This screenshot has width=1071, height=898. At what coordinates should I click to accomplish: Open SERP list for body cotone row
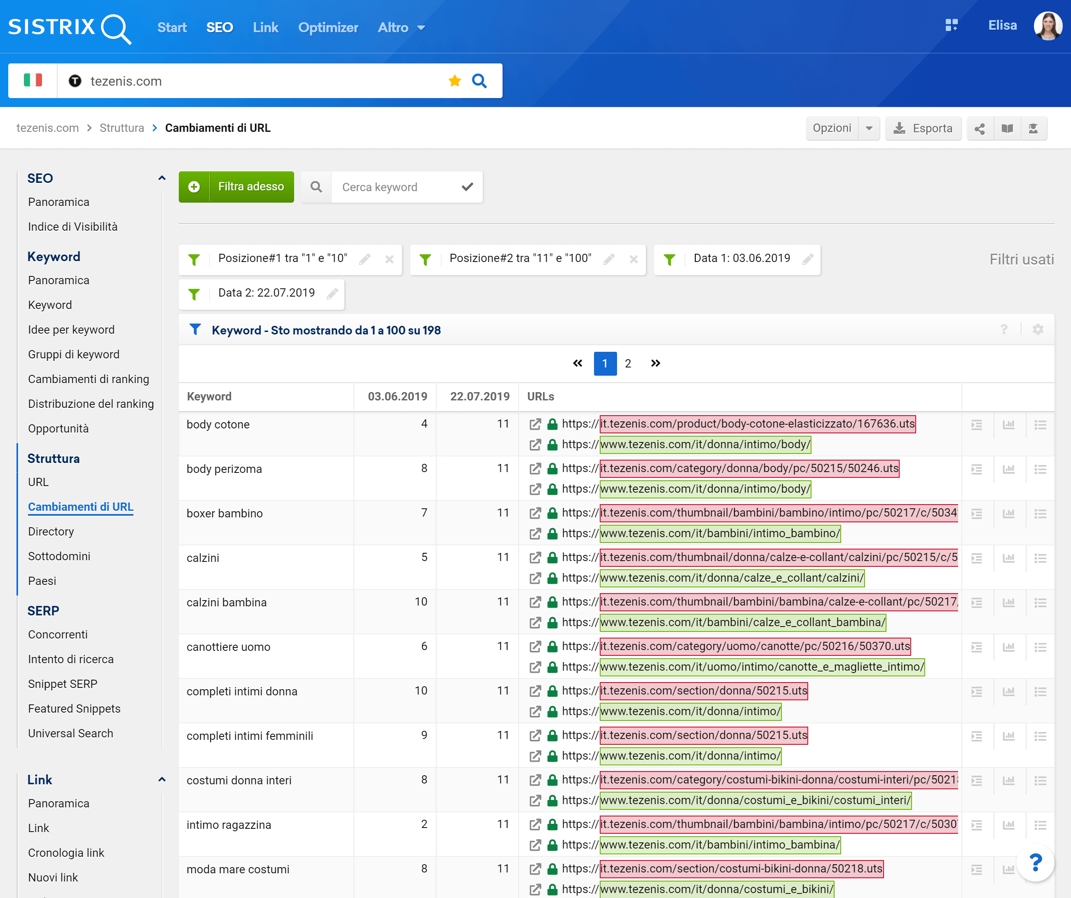pyautogui.click(x=1041, y=425)
